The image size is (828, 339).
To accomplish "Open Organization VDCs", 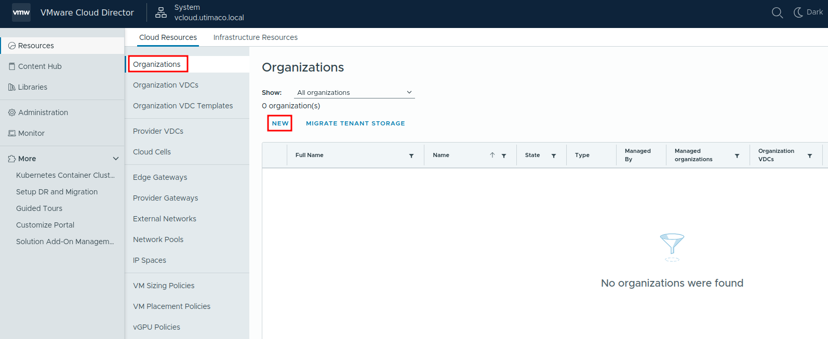I will (166, 85).
